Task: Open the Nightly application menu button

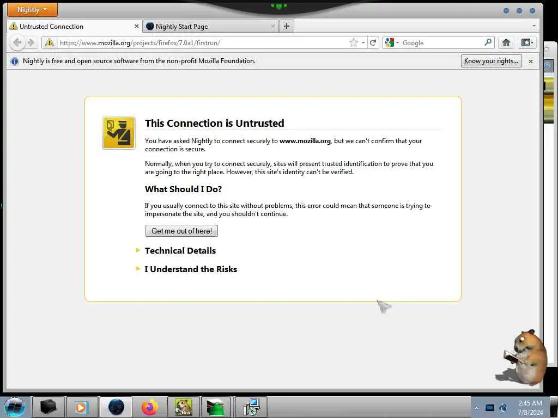Action: point(32,10)
